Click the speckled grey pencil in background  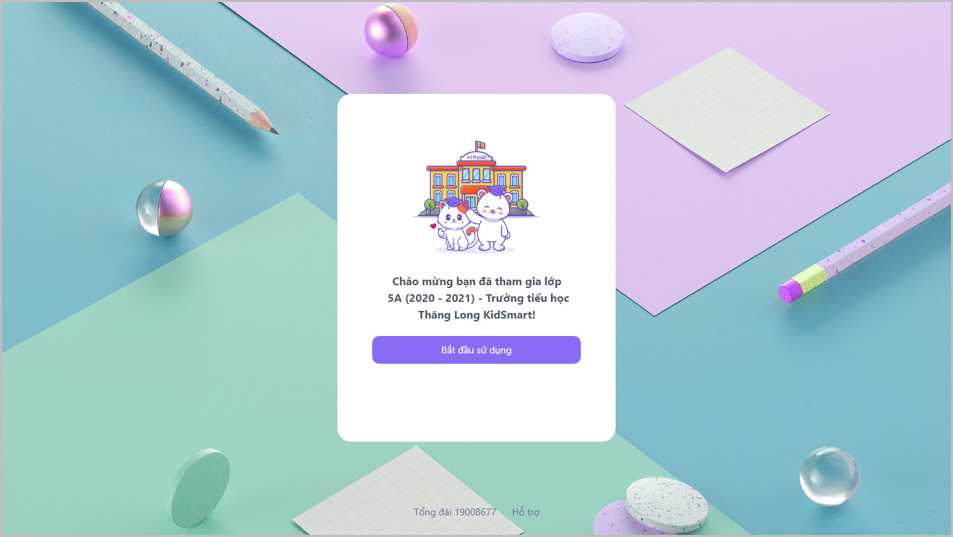tap(183, 67)
